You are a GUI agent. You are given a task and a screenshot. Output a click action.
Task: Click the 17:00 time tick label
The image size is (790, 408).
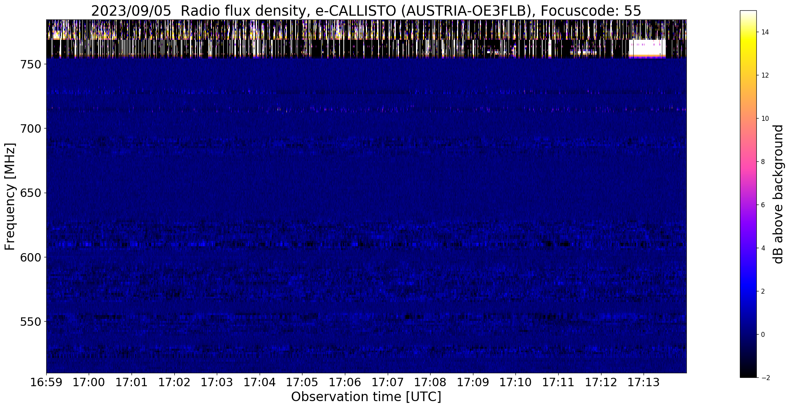[89, 382]
